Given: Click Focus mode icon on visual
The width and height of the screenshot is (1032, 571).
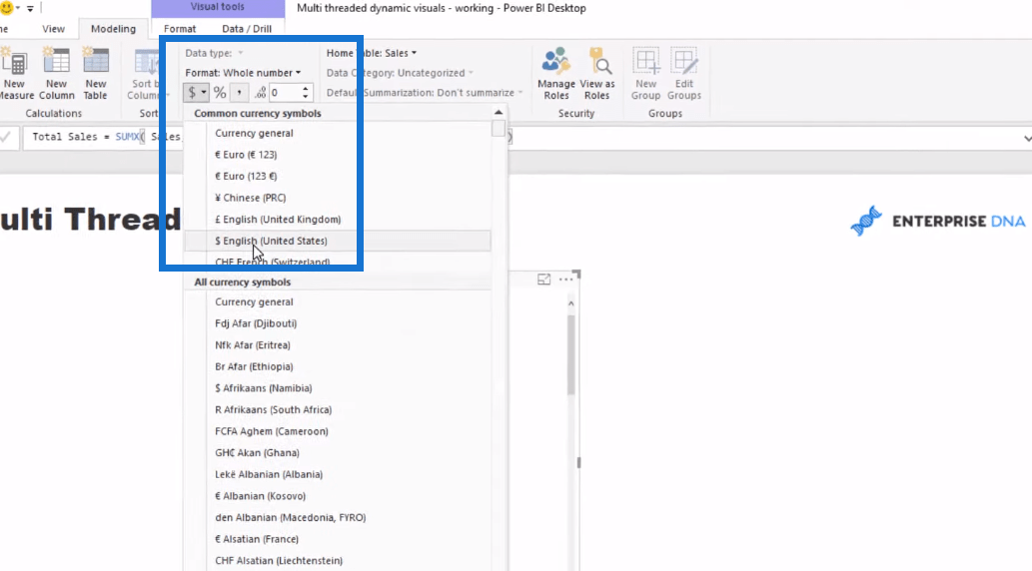Looking at the screenshot, I should coord(544,280).
